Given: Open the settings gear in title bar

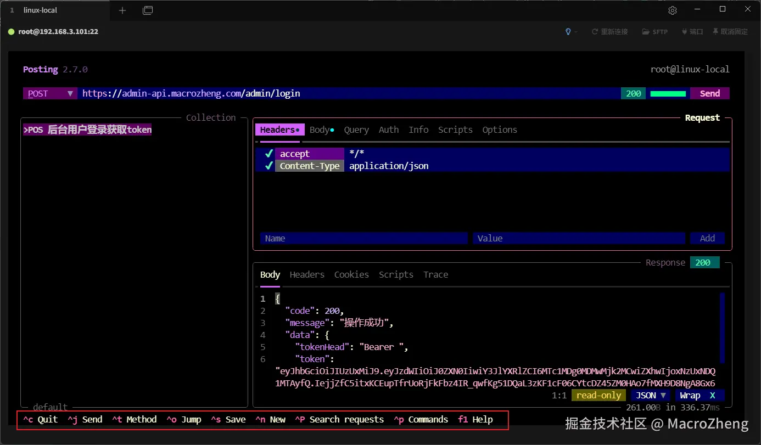Looking at the screenshot, I should pos(673,10).
